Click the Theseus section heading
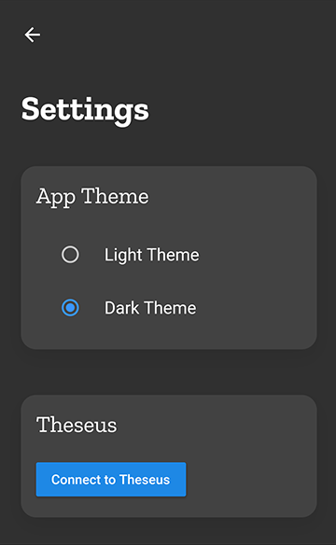 click(77, 425)
